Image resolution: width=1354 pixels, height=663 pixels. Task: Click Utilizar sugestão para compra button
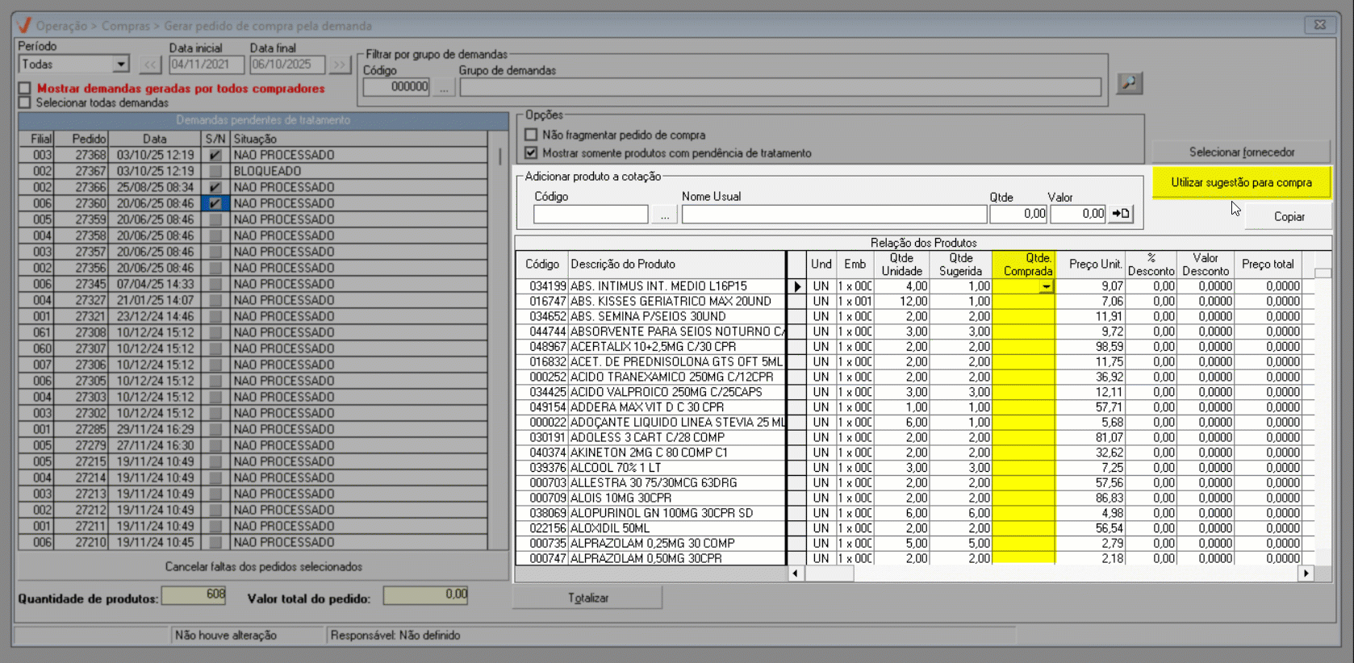(x=1241, y=182)
